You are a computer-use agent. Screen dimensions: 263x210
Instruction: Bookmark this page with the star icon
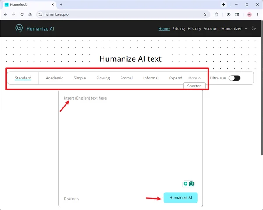(x=204, y=14)
